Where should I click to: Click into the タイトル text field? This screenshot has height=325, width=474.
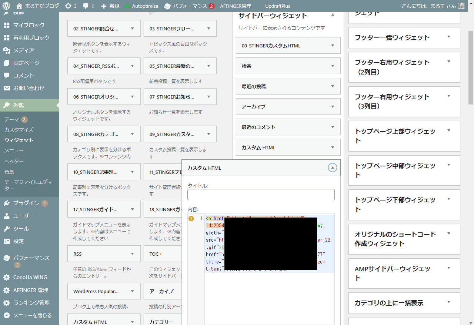[x=261, y=195]
